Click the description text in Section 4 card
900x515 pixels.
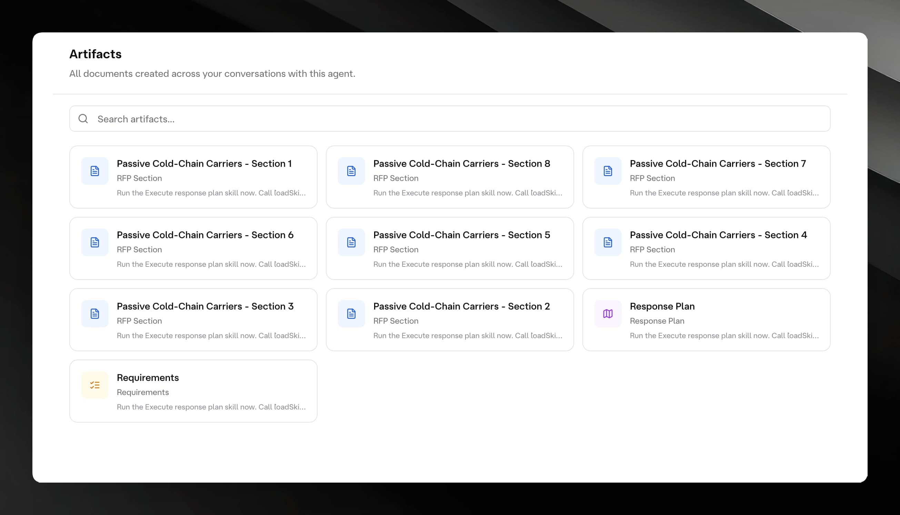[x=724, y=265]
